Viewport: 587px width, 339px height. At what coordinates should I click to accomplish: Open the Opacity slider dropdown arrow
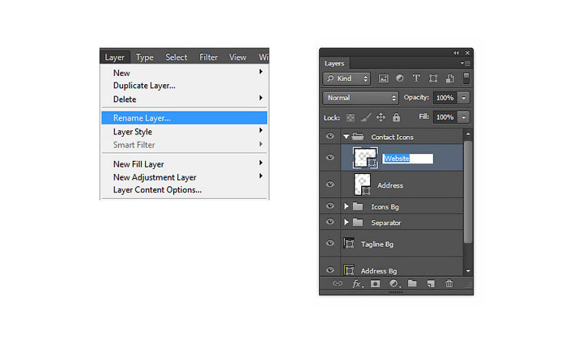pyautogui.click(x=463, y=98)
